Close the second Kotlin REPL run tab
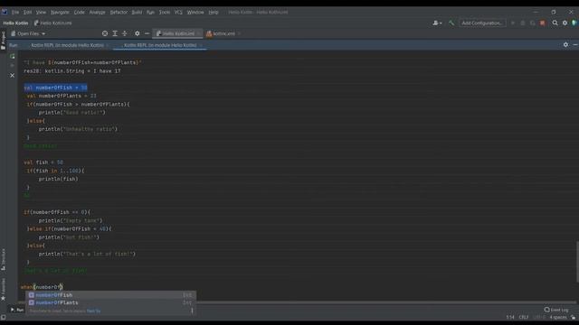The image size is (579, 325). [201, 45]
